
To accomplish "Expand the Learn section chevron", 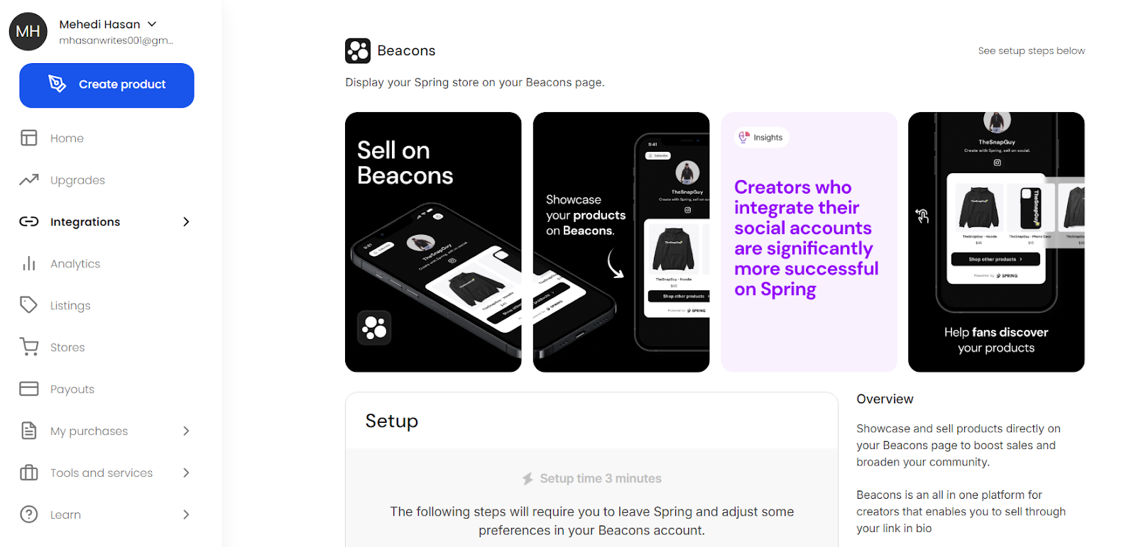I will pos(185,514).
